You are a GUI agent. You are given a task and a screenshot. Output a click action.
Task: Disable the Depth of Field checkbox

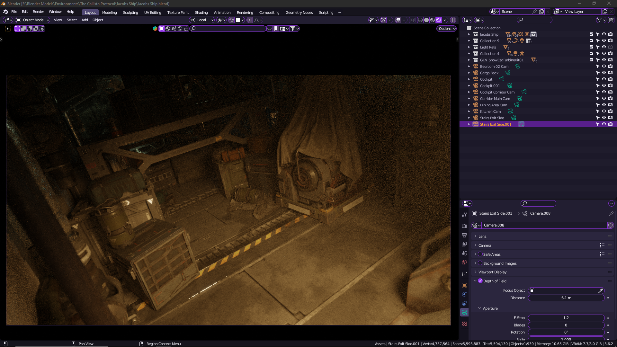[480, 281]
